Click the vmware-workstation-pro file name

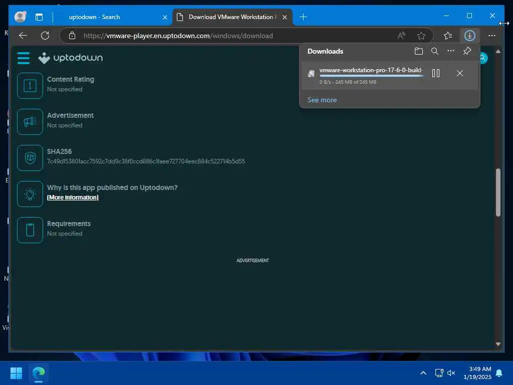click(371, 70)
